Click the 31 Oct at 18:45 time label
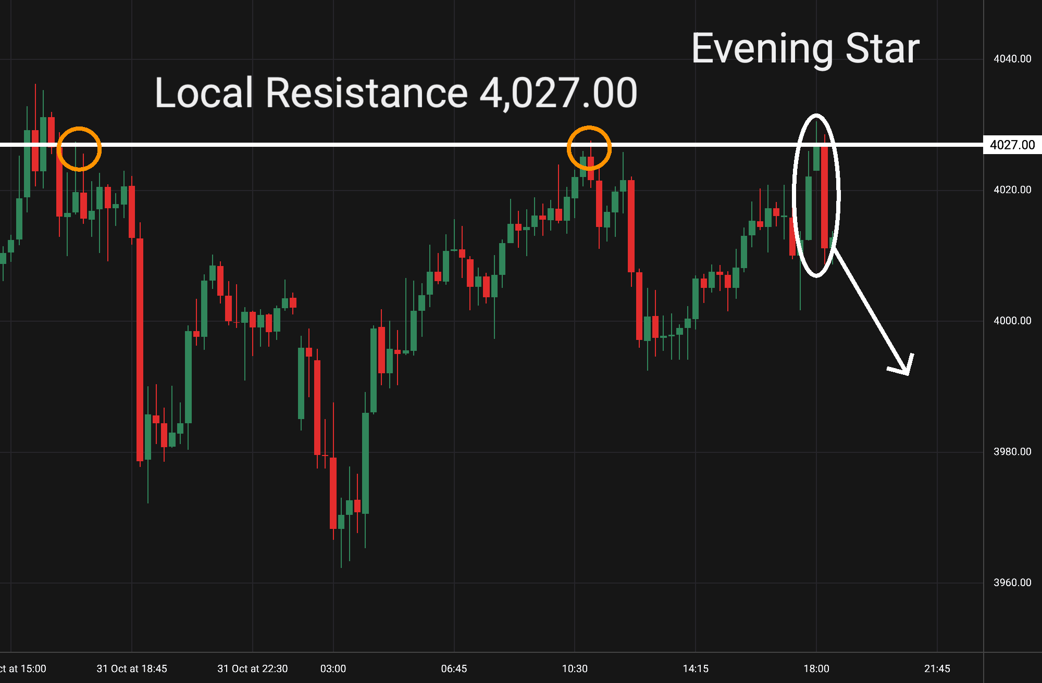The image size is (1042, 683). (x=132, y=668)
